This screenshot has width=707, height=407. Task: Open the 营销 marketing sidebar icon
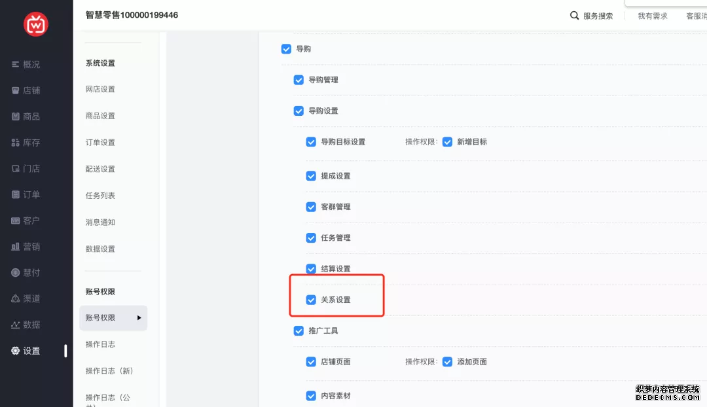coord(15,247)
